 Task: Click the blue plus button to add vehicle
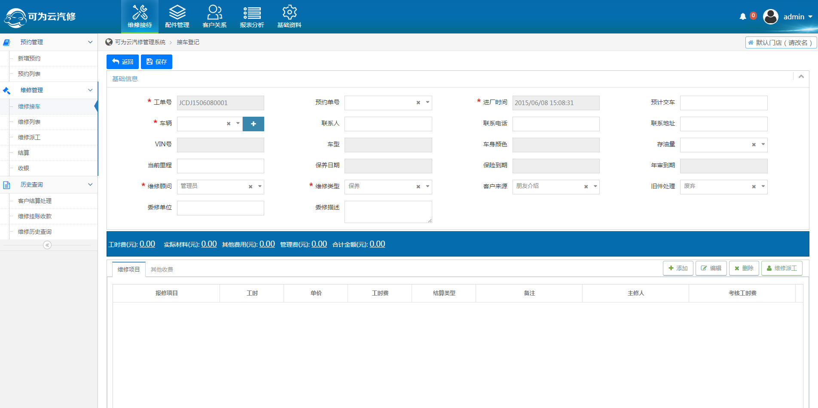253,124
